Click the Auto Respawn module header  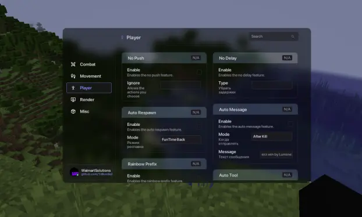(164, 113)
